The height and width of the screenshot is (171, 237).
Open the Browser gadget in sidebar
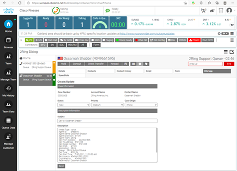pos(8,40)
